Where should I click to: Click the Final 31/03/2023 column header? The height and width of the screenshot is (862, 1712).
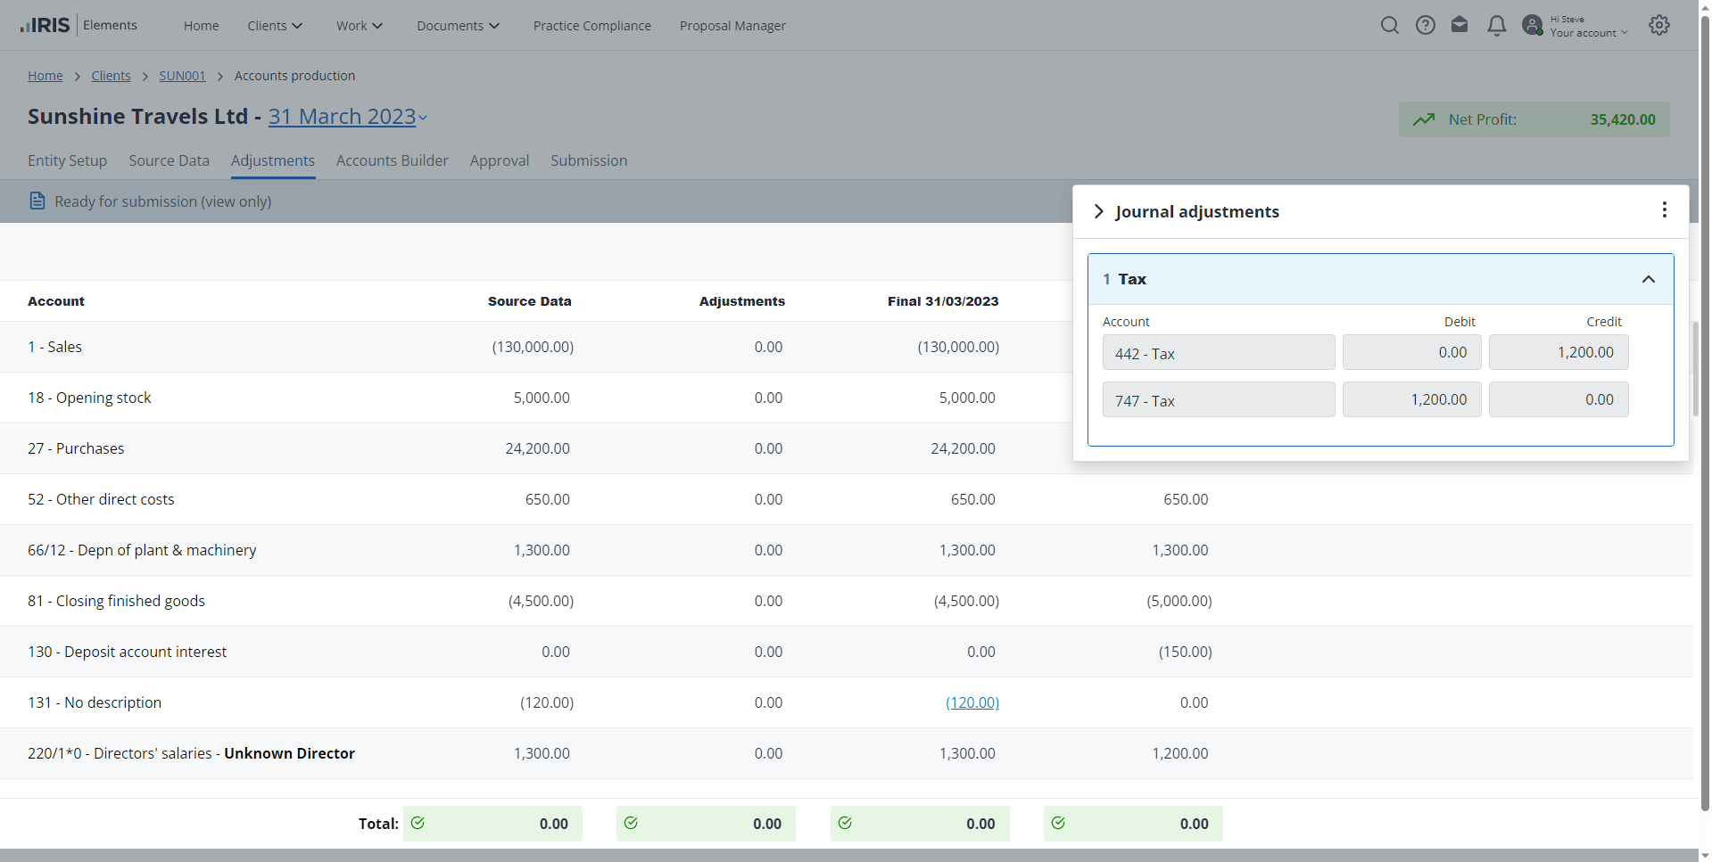tap(943, 301)
